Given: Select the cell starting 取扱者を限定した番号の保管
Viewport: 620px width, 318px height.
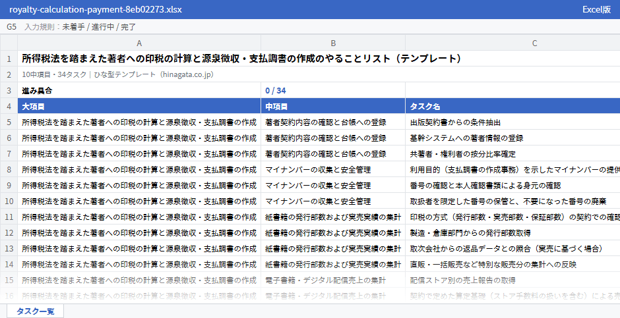Looking at the screenshot, I should pyautogui.click(x=512, y=201).
